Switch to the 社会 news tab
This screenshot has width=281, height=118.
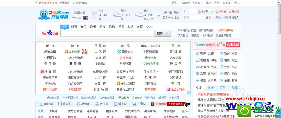pos(211,88)
